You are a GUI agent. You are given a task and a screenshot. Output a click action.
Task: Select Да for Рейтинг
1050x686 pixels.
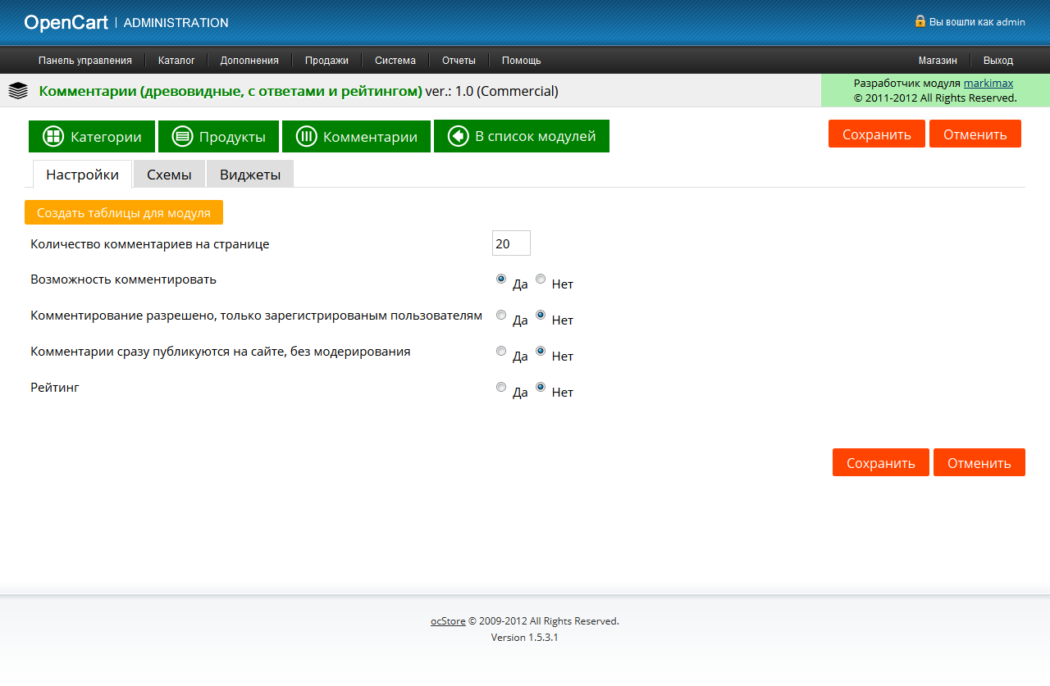[501, 387]
